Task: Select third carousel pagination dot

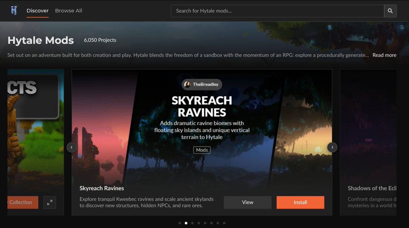Action: (192, 223)
